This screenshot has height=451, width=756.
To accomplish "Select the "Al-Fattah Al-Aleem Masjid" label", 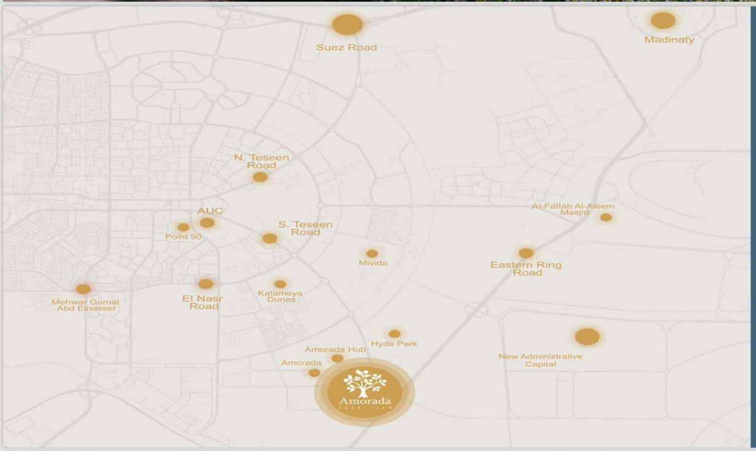I will tap(573, 209).
